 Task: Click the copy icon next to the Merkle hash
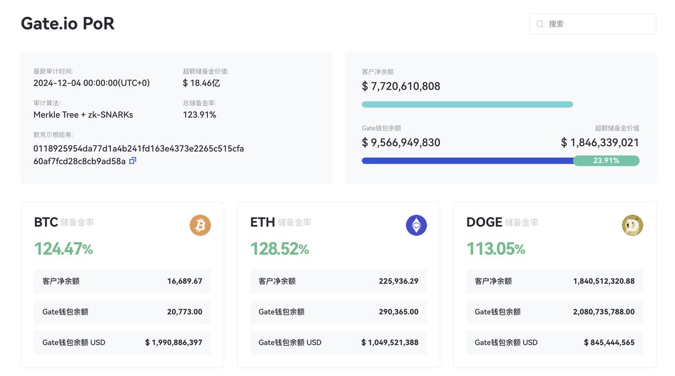(x=132, y=160)
